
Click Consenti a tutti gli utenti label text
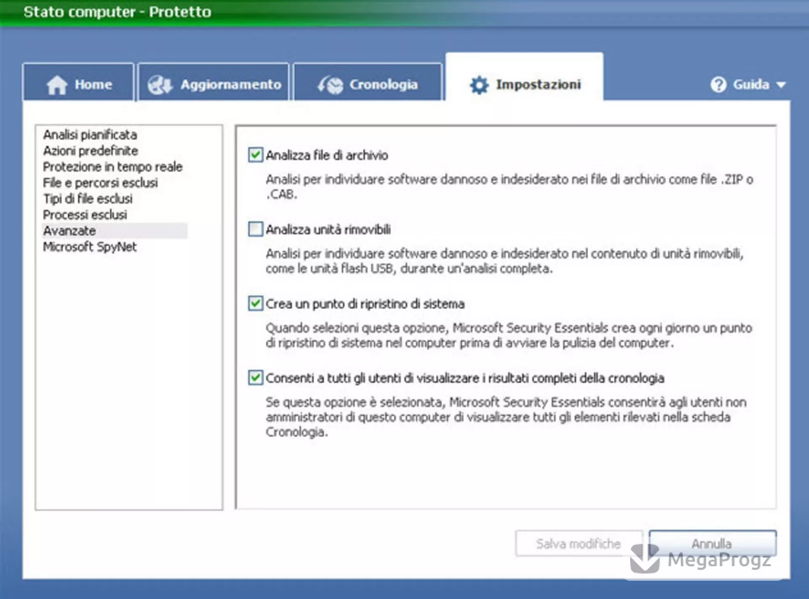click(465, 378)
